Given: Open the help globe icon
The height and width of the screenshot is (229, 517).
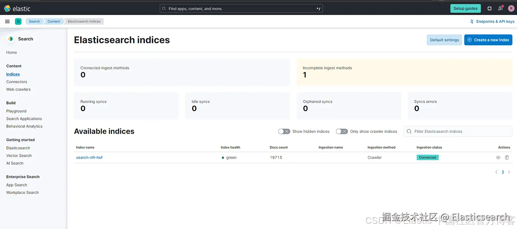Looking at the screenshot, I should pyautogui.click(x=489, y=9).
